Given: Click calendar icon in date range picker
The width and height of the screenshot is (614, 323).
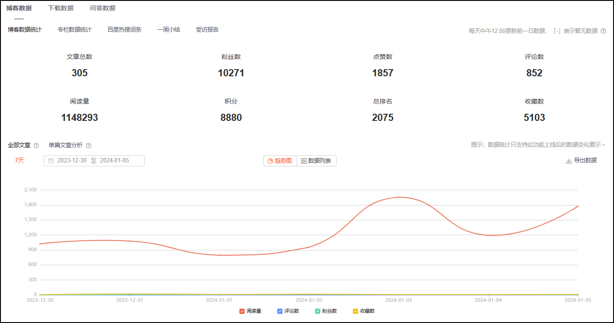Looking at the screenshot, I should 51,161.
